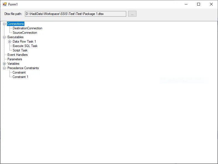
Task: Select Execute SQL Task item
Action: pos(25,46)
